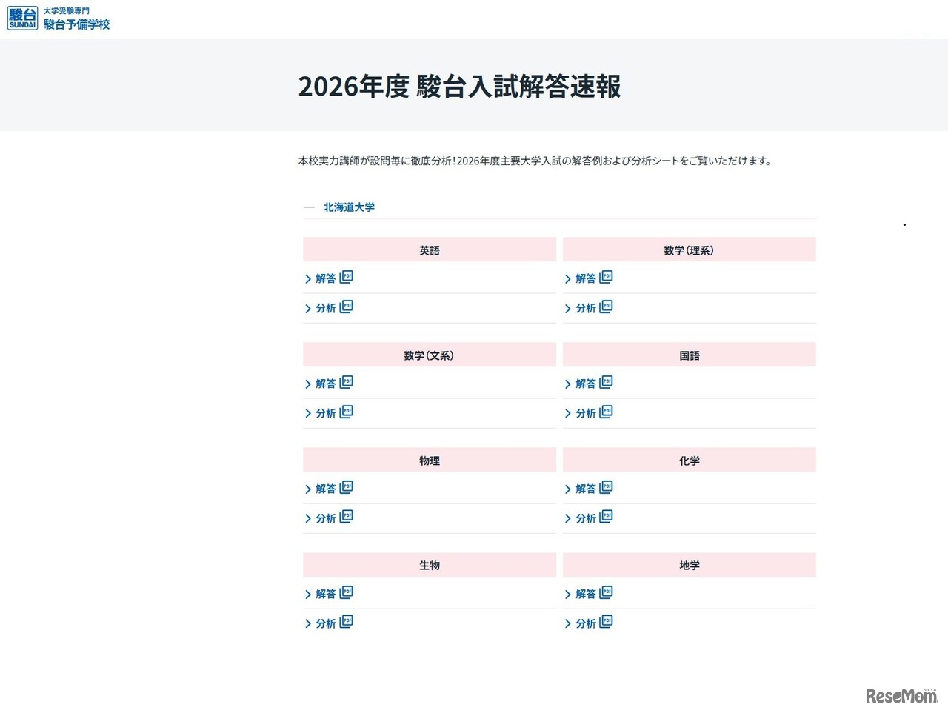The width and height of the screenshot is (948, 713).
Task: Open the PDF icon beside 物理 解答
Action: pyautogui.click(x=347, y=487)
